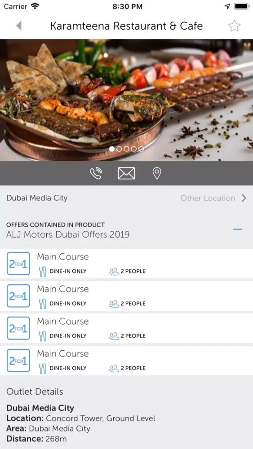The width and height of the screenshot is (253, 449).
Task: Open the third Main Course offer
Action: point(126,329)
